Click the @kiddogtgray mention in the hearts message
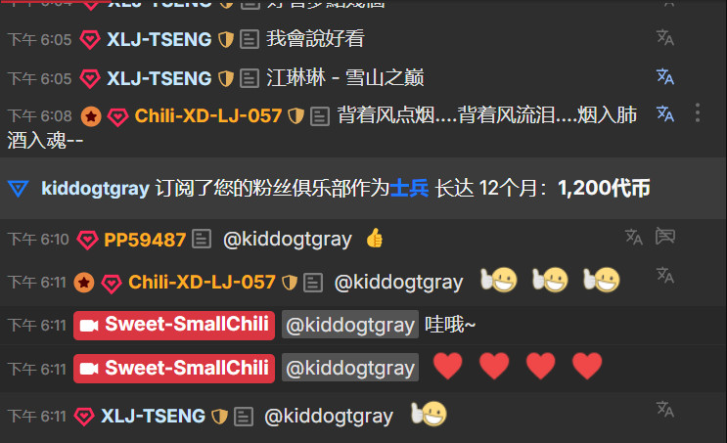 (350, 368)
